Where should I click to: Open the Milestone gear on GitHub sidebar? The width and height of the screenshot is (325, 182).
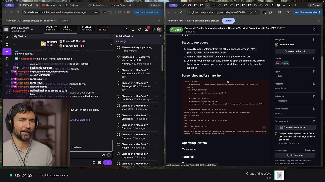click(314, 96)
